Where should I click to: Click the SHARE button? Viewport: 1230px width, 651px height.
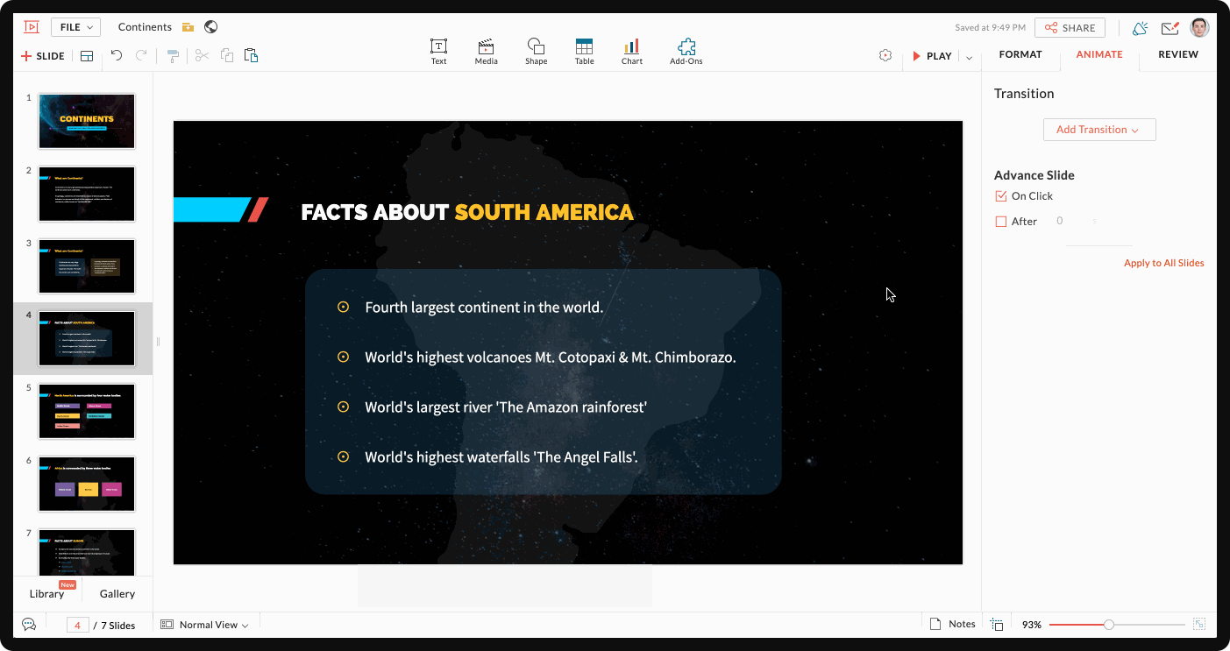click(x=1070, y=28)
